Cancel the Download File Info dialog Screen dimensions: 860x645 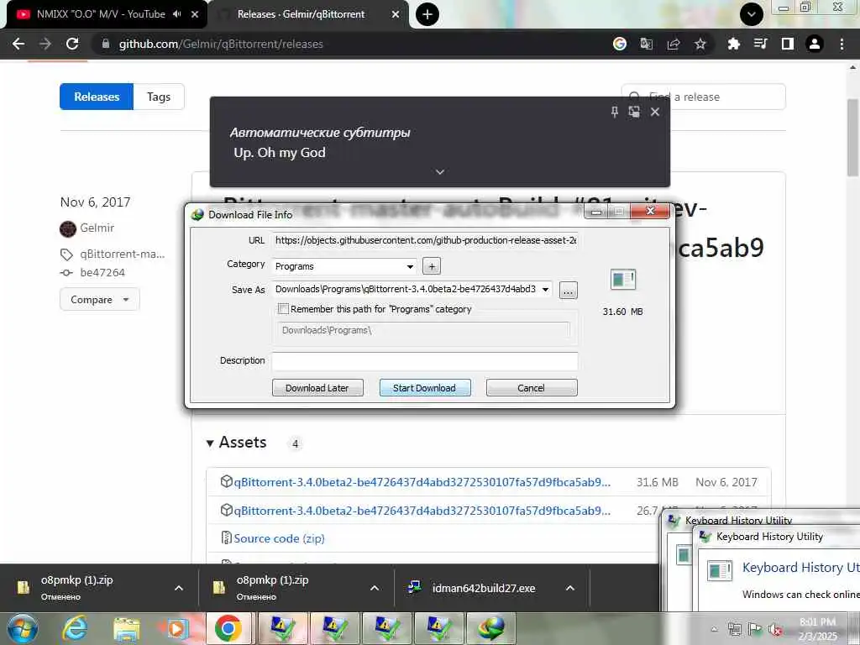(x=531, y=388)
